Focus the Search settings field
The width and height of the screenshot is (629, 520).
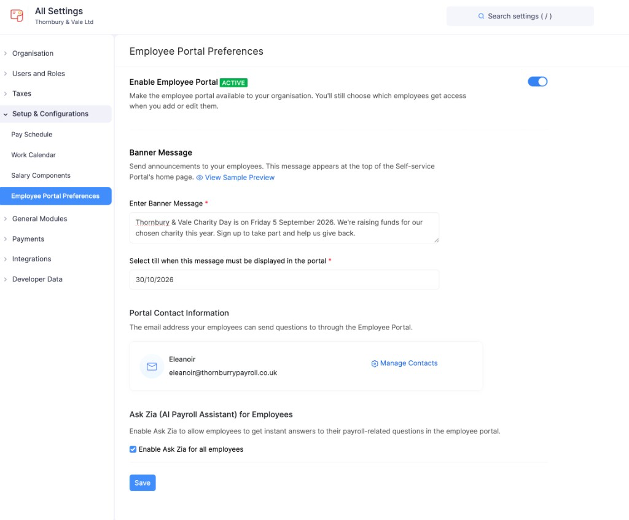coord(520,16)
